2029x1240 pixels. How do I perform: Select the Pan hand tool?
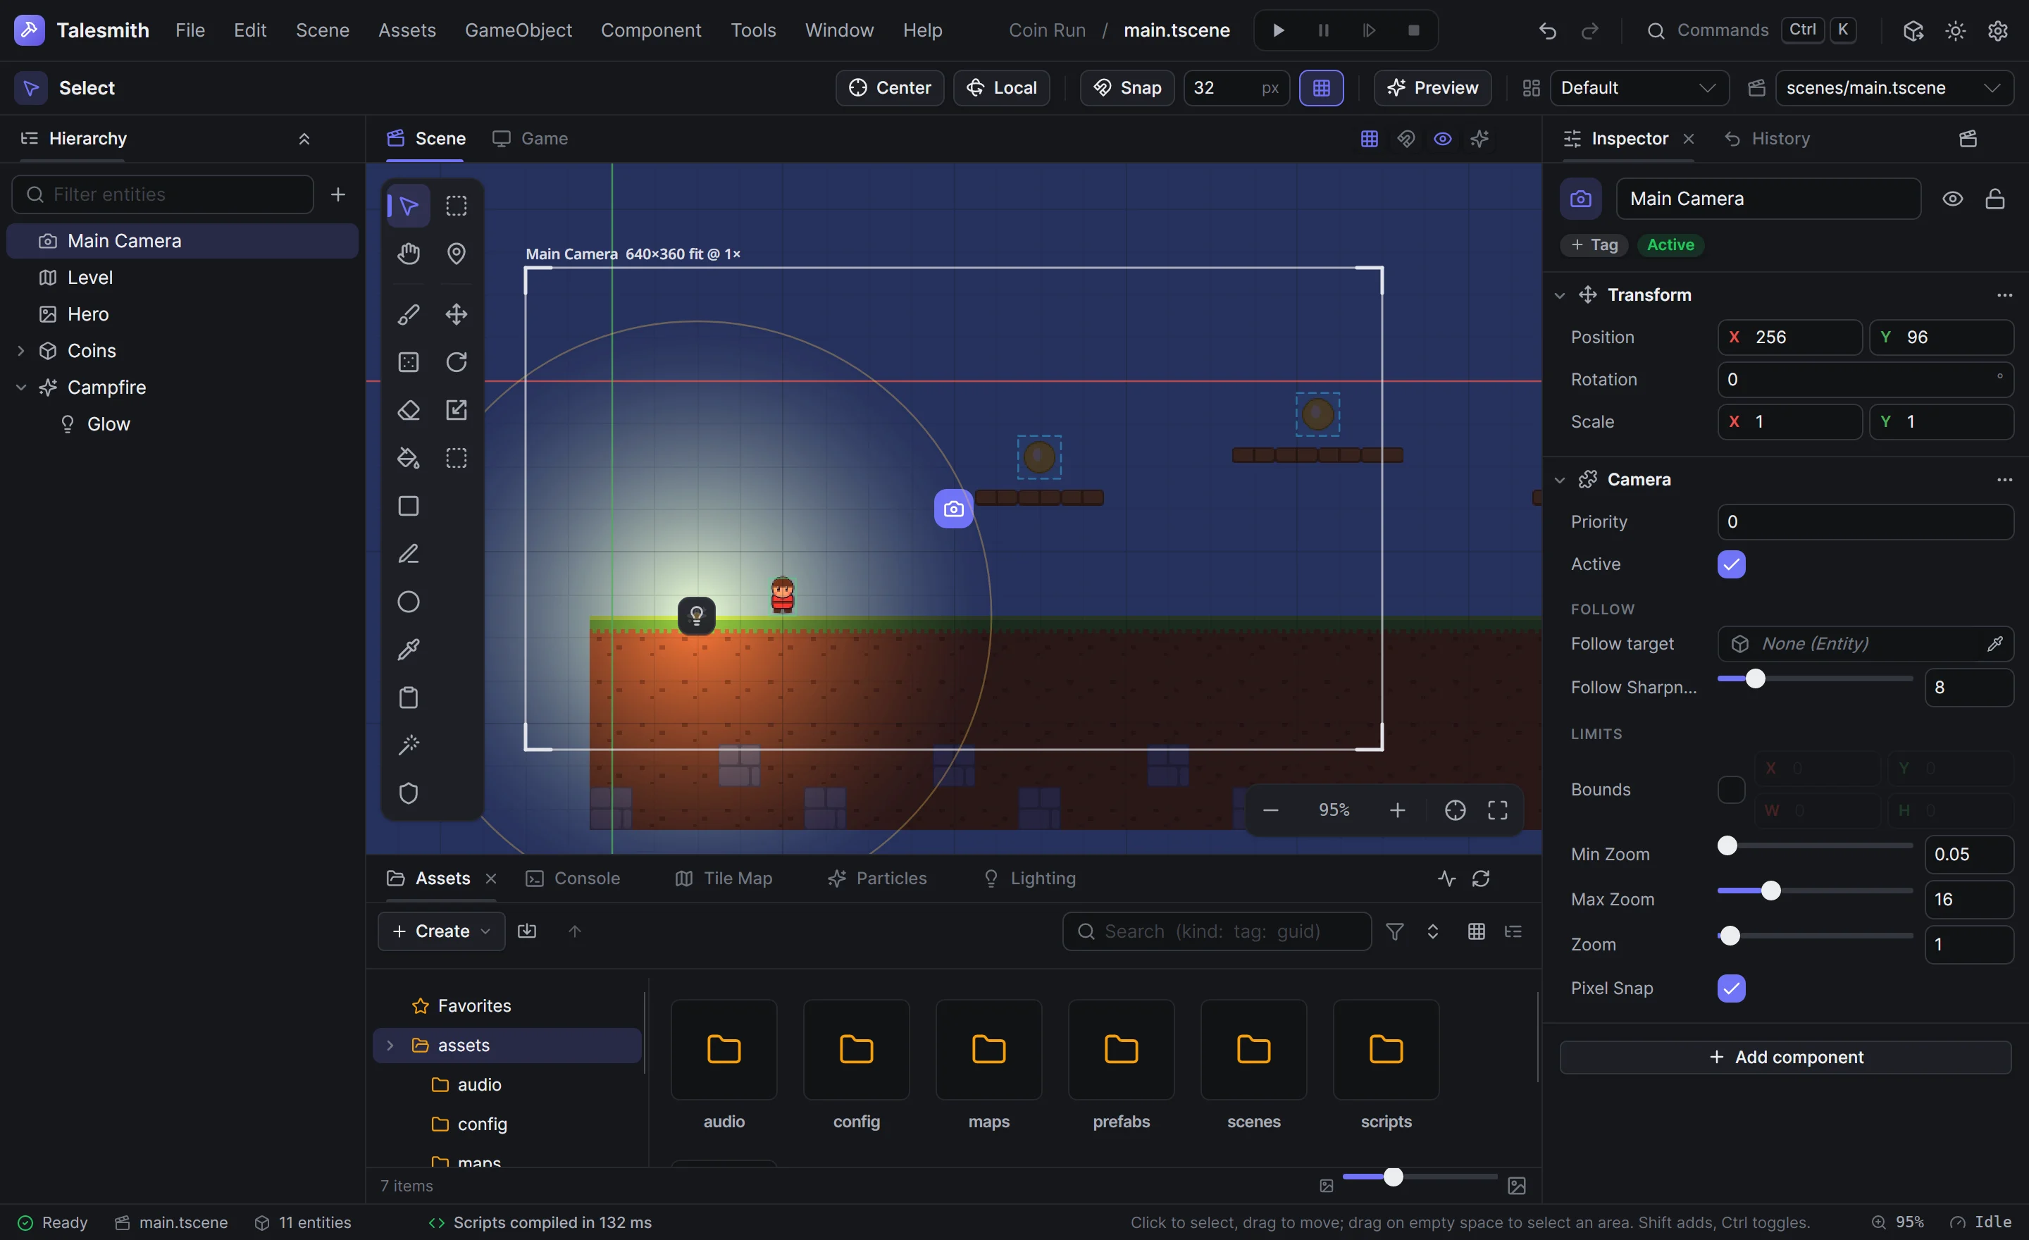[409, 254]
